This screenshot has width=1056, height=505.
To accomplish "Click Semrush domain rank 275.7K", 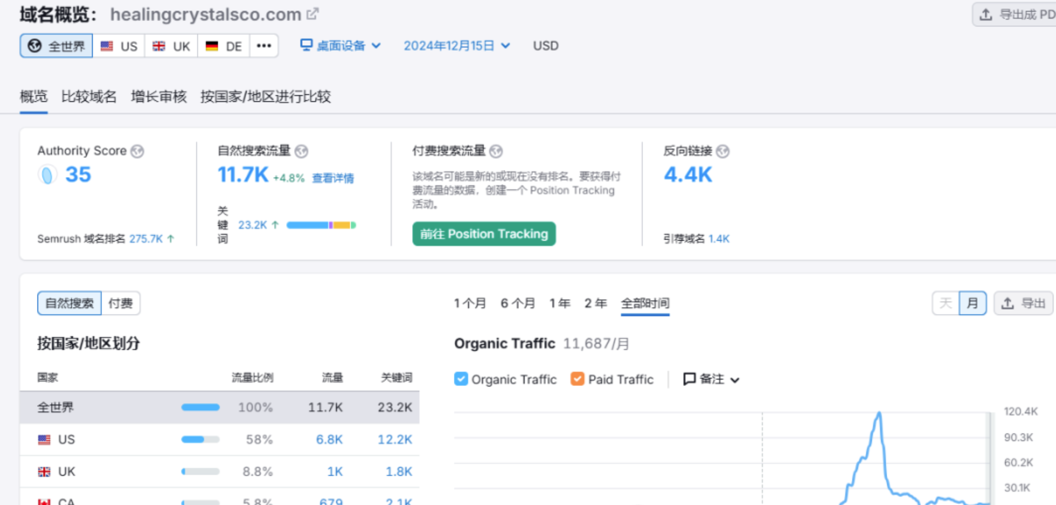I will coord(146,238).
